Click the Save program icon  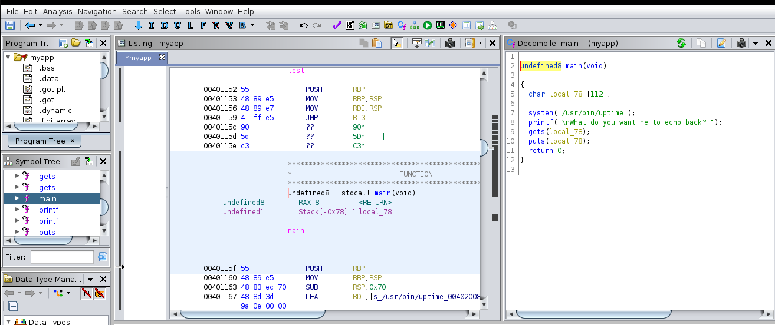pos(9,25)
